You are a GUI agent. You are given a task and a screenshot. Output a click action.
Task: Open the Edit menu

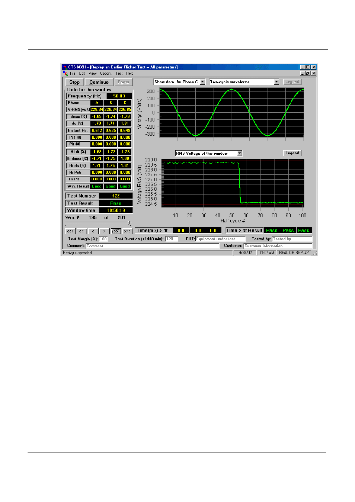point(82,73)
